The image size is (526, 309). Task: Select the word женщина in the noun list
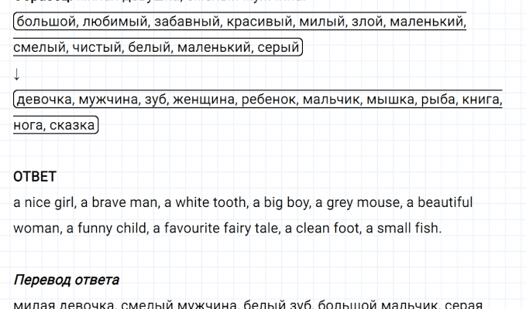pos(204,100)
